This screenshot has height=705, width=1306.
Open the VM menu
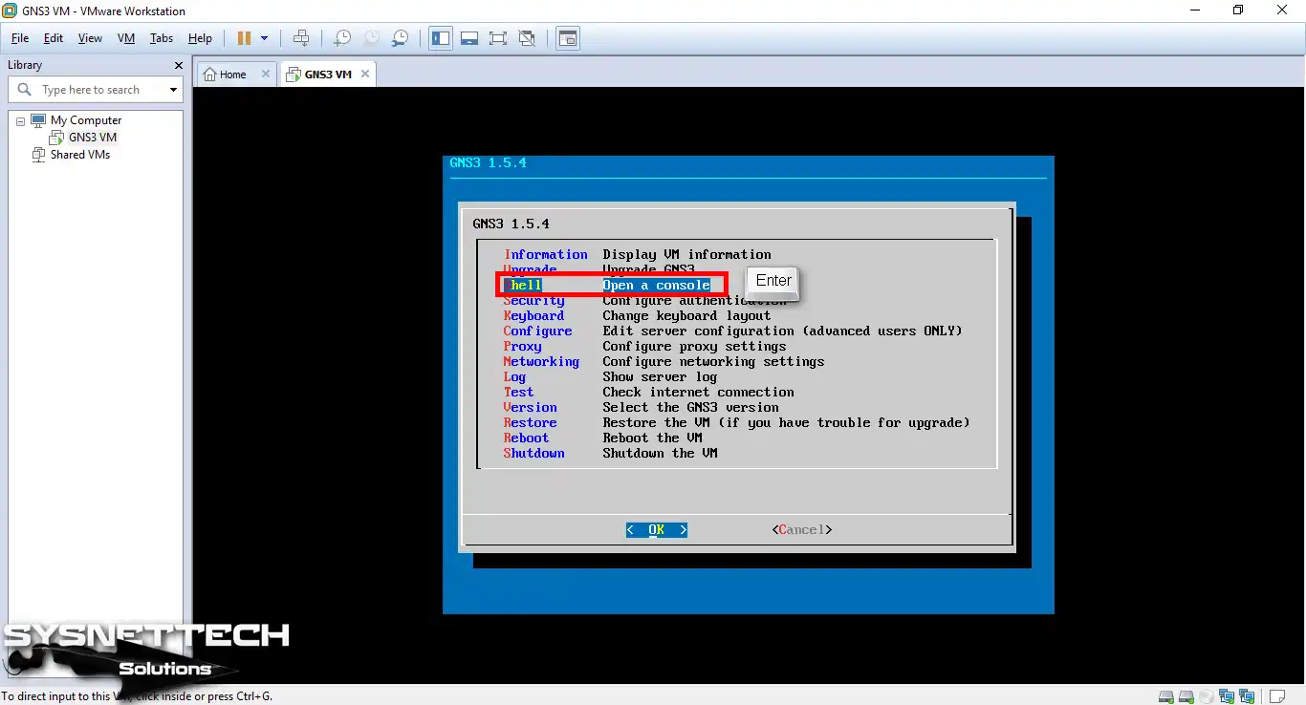pos(126,38)
